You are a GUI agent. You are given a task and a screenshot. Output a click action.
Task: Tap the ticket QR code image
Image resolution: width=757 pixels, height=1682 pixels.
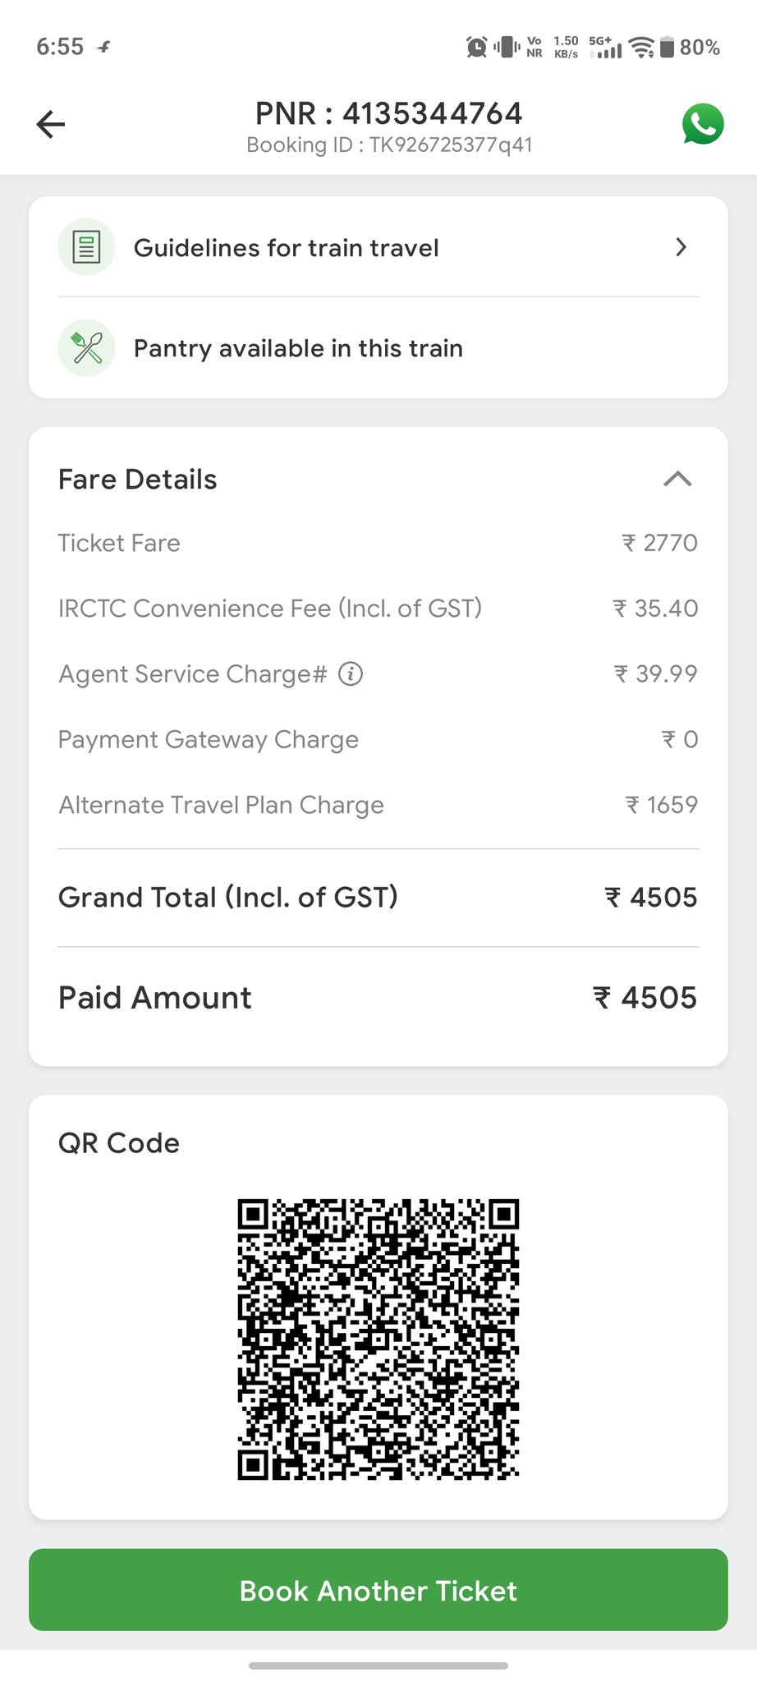(x=378, y=1340)
